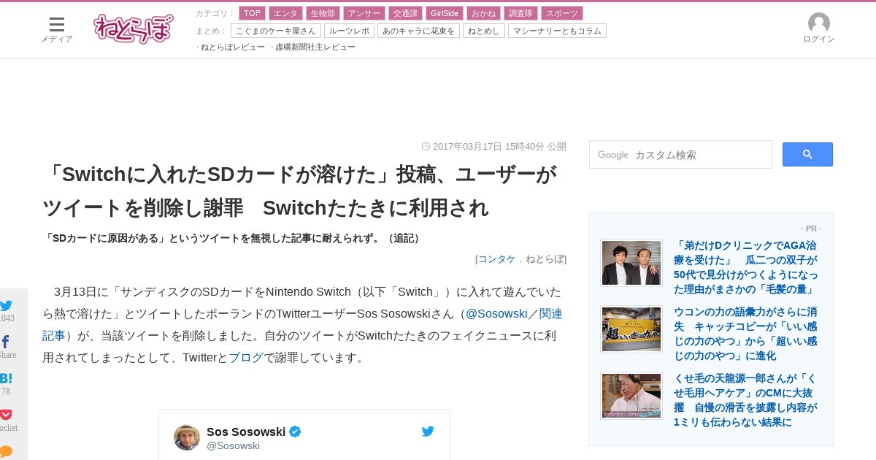Bookmark the article on Hatena from the sidebar

(x=6, y=378)
